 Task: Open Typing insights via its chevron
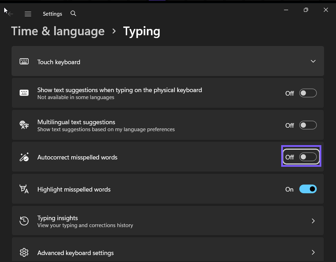(x=313, y=221)
